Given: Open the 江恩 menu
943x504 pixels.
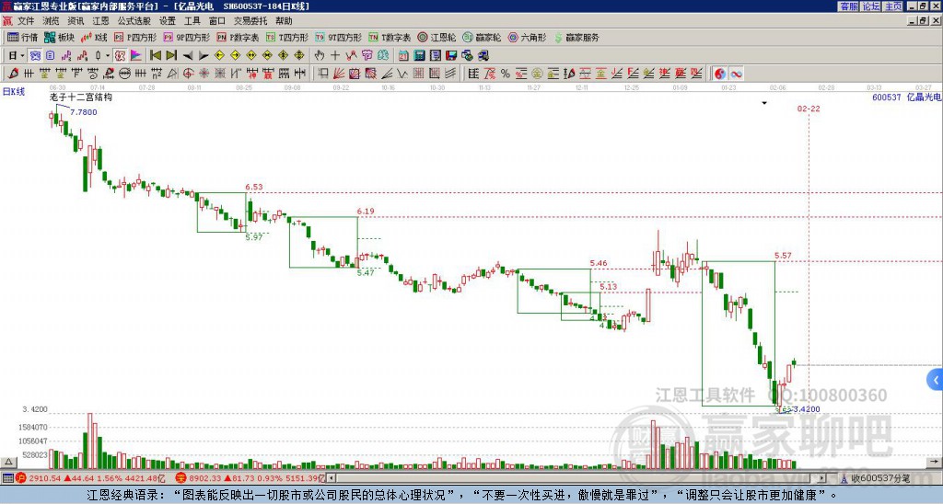Looking at the screenshot, I should click(x=100, y=21).
